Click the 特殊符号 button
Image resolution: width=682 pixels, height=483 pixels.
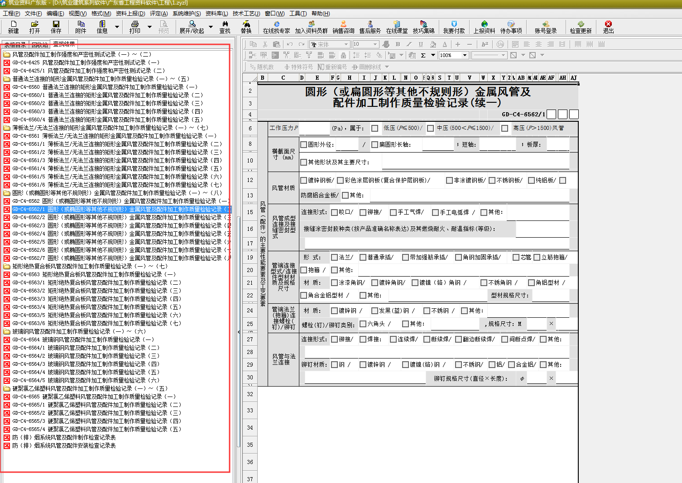[x=298, y=67]
